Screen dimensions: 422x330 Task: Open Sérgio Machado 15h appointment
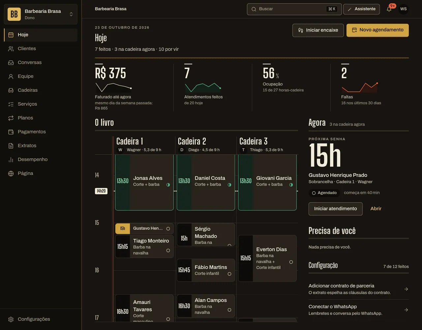pyautogui.click(x=206, y=235)
